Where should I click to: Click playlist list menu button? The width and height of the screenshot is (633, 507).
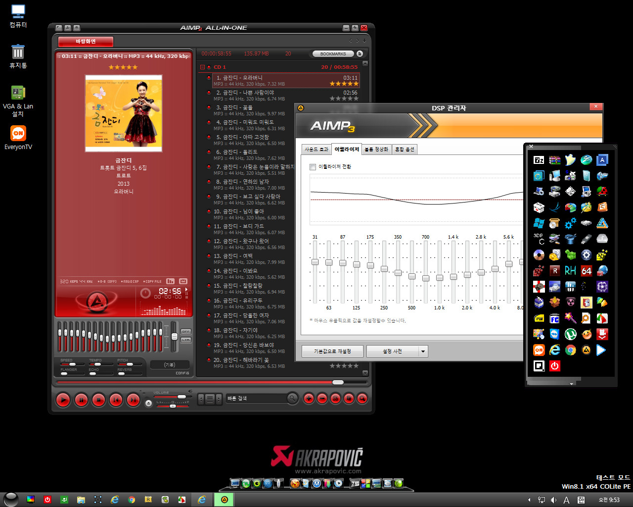click(209, 399)
